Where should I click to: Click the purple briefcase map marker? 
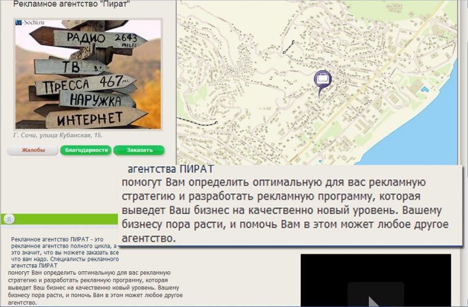pyautogui.click(x=323, y=80)
